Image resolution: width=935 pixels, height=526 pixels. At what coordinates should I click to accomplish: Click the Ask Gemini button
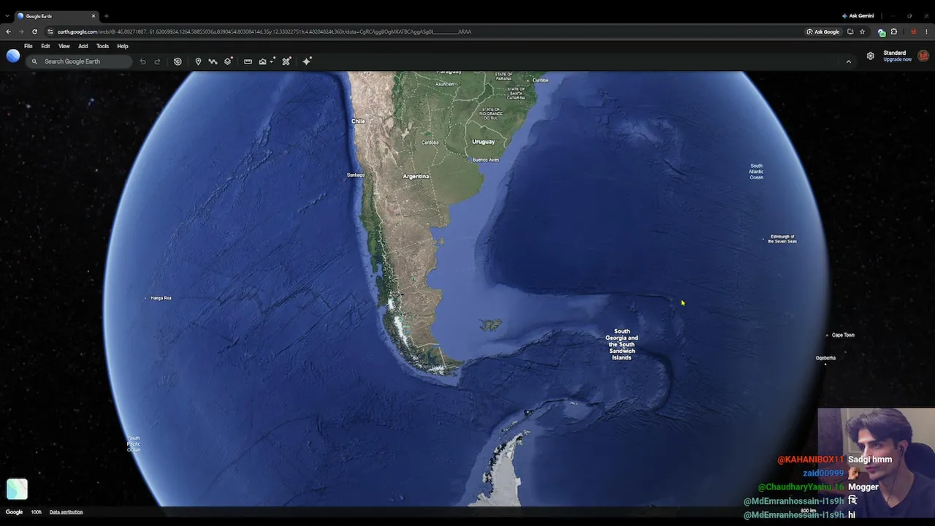[858, 15]
